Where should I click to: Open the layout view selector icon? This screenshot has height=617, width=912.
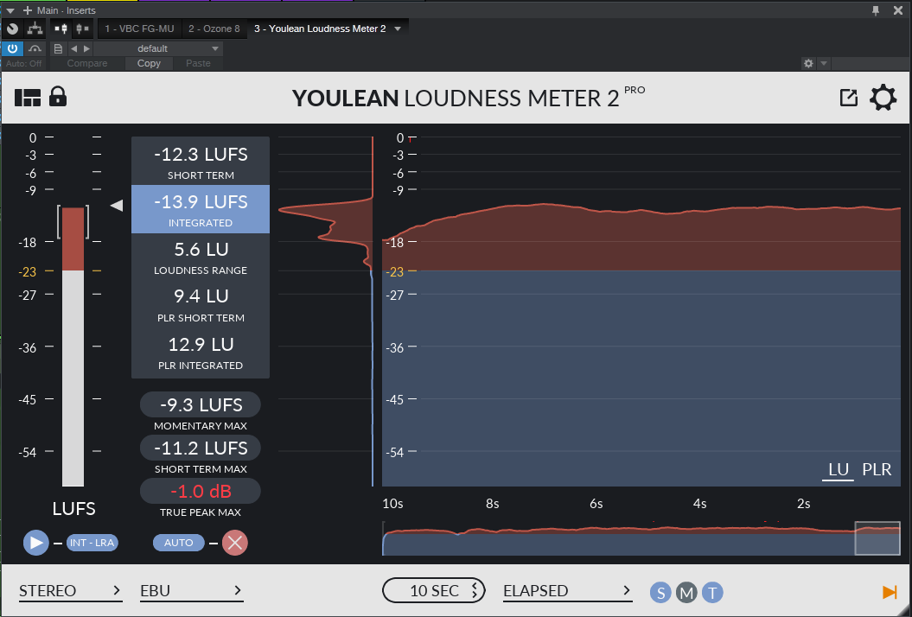pyautogui.click(x=28, y=98)
